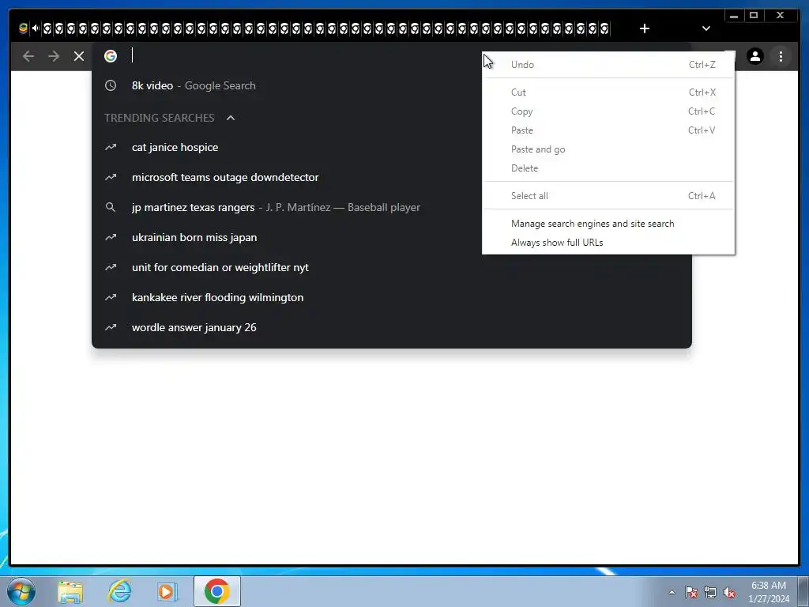Select Copy in the context menu
809x607 pixels.
click(x=608, y=111)
